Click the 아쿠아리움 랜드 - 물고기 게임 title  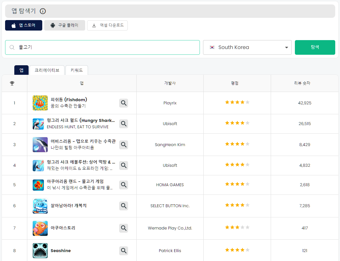[75, 181]
